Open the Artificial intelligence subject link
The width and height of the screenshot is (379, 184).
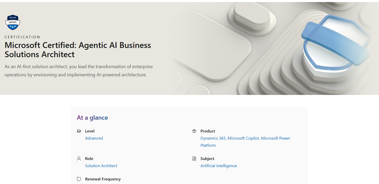219,166
